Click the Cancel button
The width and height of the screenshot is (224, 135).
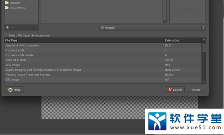click(175, 90)
